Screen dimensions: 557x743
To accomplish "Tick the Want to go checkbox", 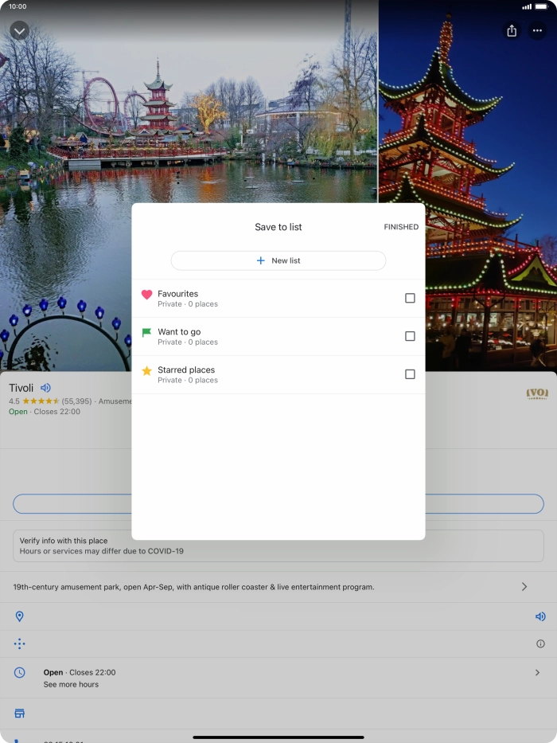I will (410, 336).
